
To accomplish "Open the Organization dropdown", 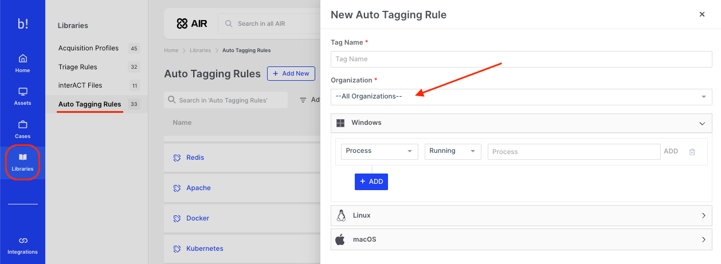I will pyautogui.click(x=521, y=97).
